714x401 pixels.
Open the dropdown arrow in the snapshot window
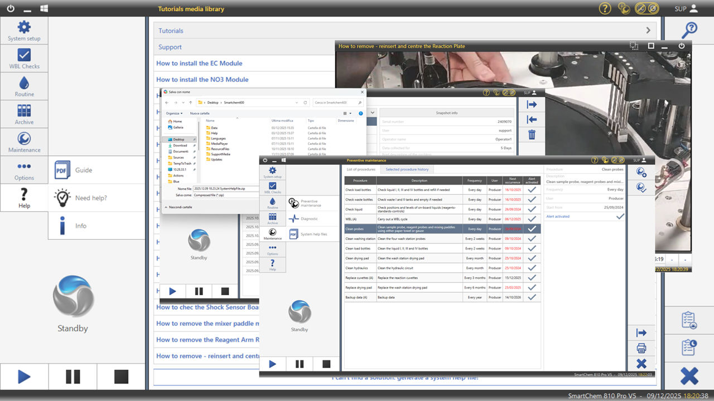pyautogui.click(x=372, y=113)
